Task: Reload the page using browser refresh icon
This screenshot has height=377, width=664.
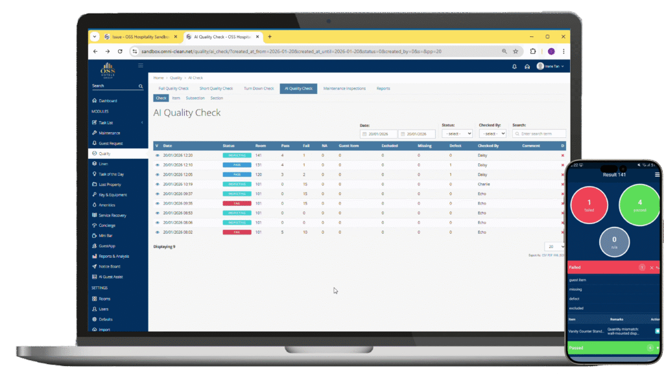Action: [x=120, y=51]
